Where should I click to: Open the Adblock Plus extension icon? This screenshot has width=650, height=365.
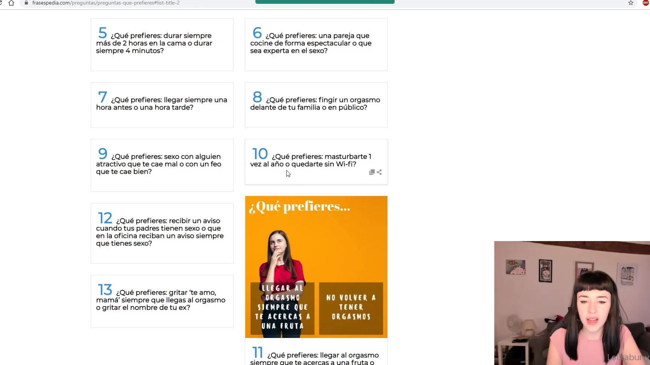tap(646, 3)
